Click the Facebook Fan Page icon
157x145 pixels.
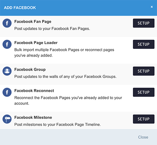[x=7, y=23]
